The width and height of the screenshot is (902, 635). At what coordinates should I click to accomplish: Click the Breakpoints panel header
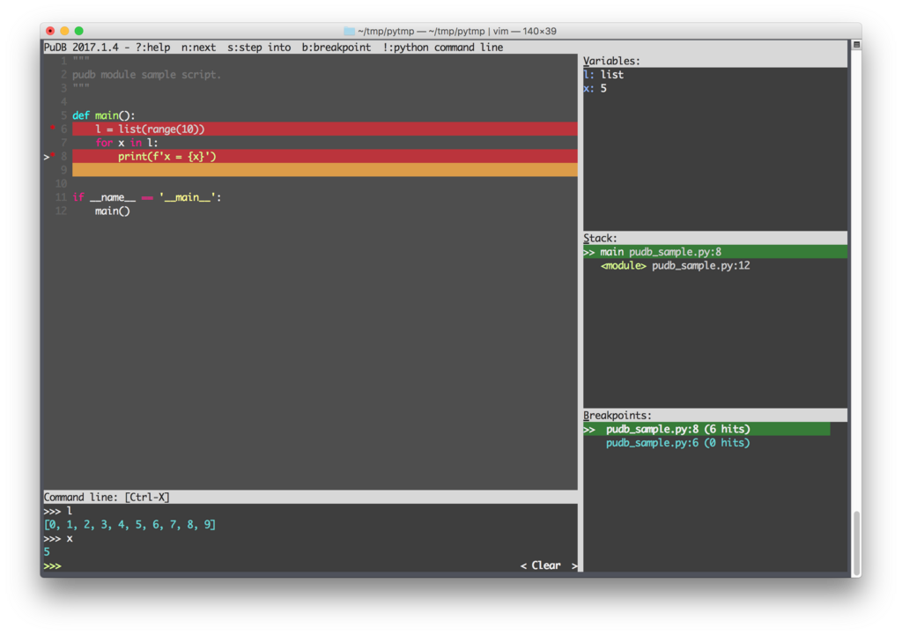click(714, 416)
